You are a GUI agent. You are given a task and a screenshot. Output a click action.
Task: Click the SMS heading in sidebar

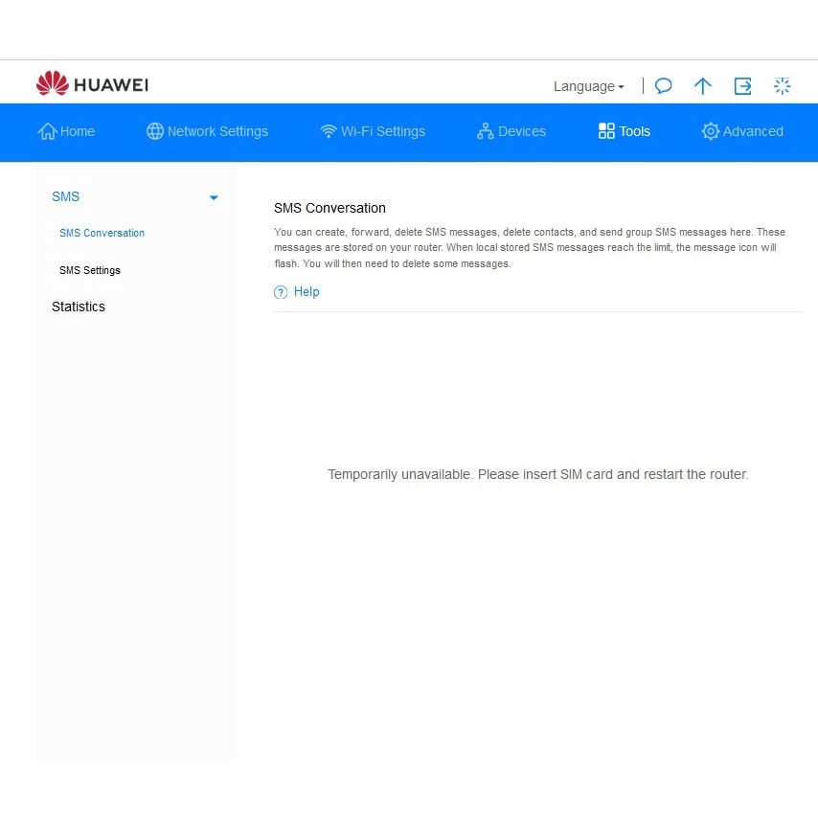(x=66, y=196)
